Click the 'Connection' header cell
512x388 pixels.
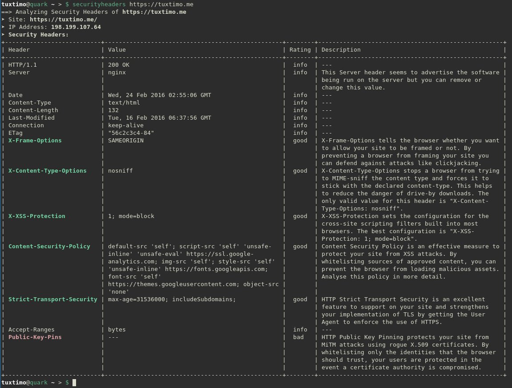click(26, 125)
